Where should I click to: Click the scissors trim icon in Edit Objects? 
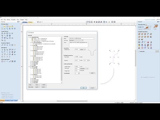coord(12,52)
